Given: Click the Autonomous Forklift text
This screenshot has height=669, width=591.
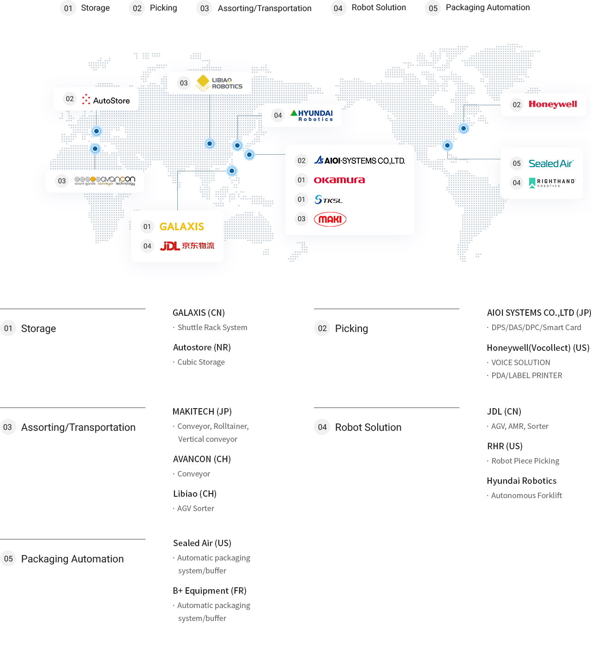Looking at the screenshot, I should coord(527,495).
